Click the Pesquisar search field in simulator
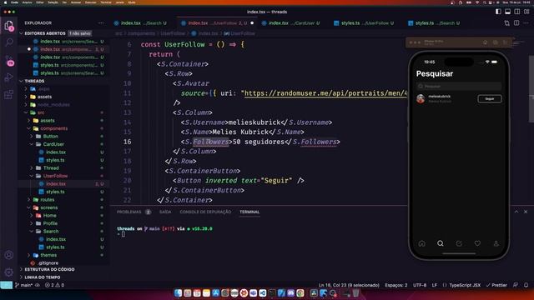Screen dimensions: 534x300 click(x=459, y=87)
